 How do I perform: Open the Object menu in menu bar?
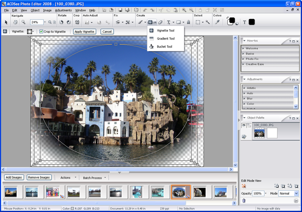[35, 10]
